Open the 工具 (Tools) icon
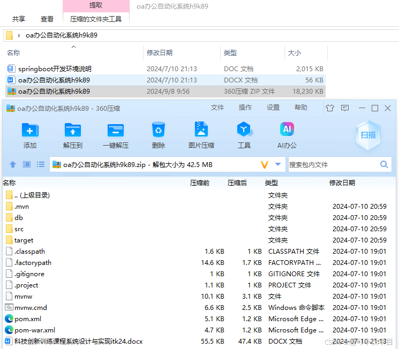The image size is (399, 349). click(x=244, y=130)
